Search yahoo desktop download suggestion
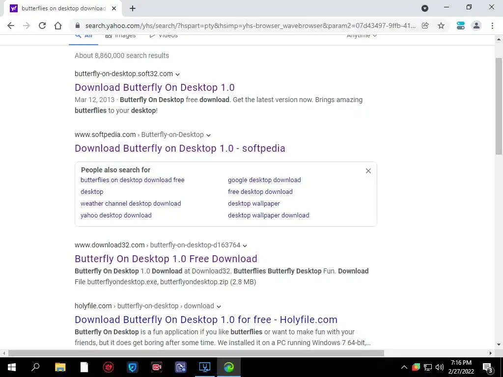 coord(116,215)
